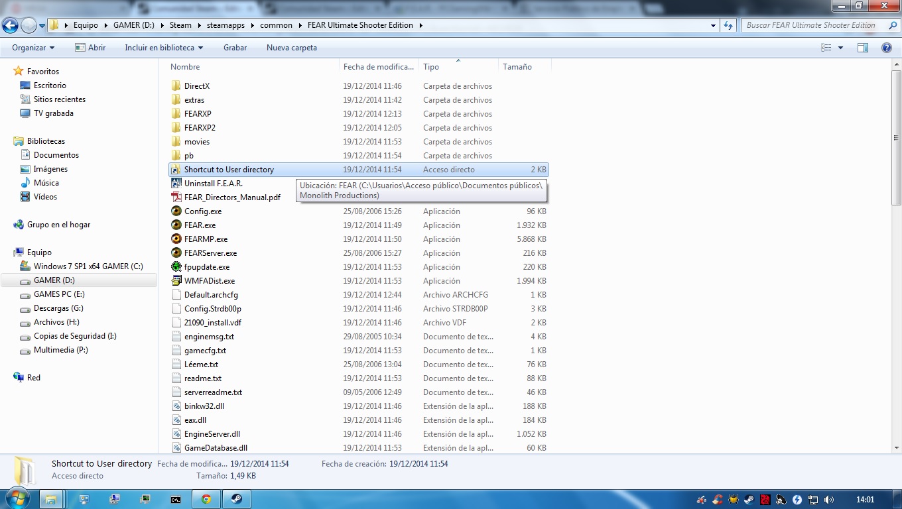902x509 pixels.
Task: Select GAMER (D:) in the address breadcrumb
Action: pyautogui.click(x=134, y=25)
